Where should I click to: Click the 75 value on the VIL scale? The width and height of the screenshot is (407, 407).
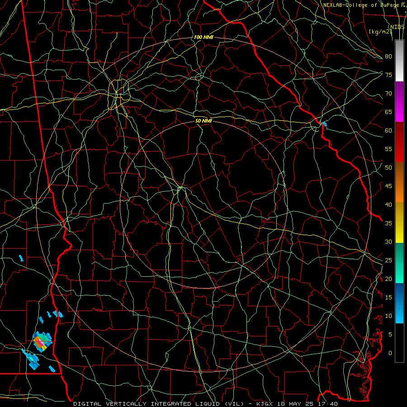pos(388,75)
